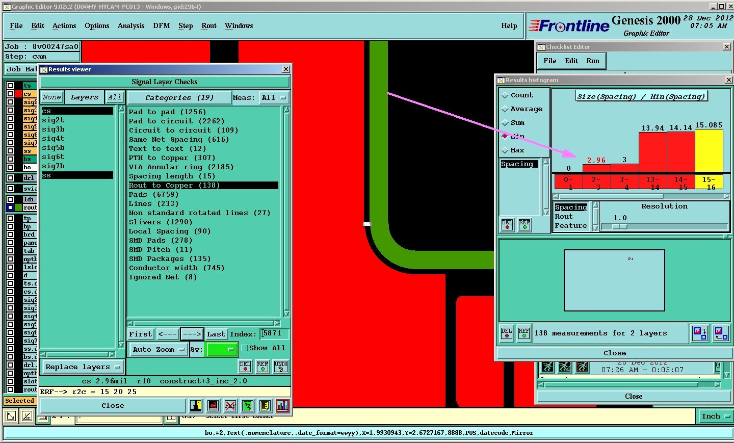Click the yellow notes icon in Results viewer
The width and height of the screenshot is (734, 443).
[x=265, y=406]
